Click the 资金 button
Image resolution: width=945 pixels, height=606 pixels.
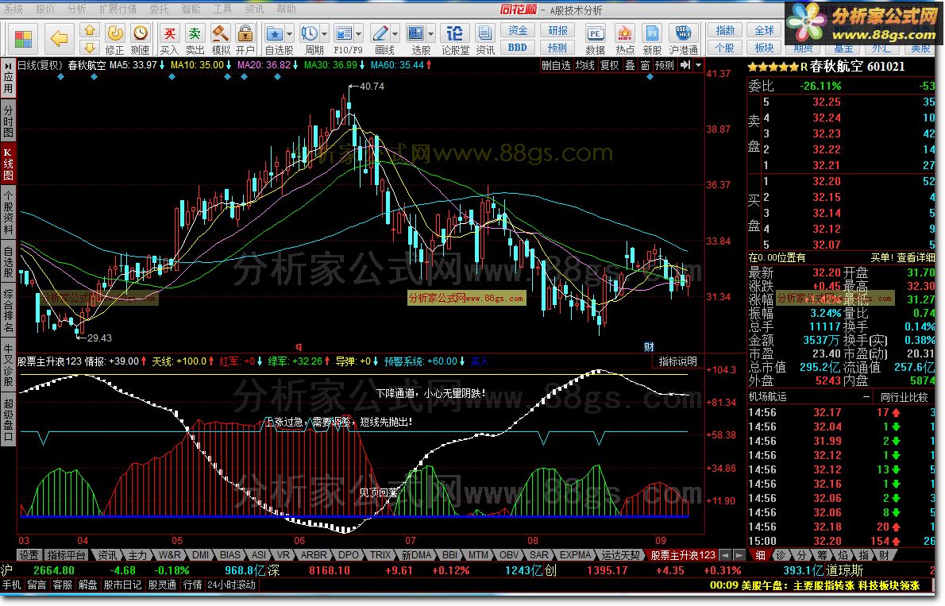click(518, 30)
